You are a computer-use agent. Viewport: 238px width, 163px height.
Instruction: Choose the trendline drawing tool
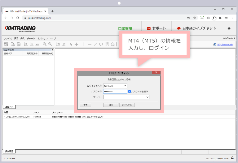point(95,44)
